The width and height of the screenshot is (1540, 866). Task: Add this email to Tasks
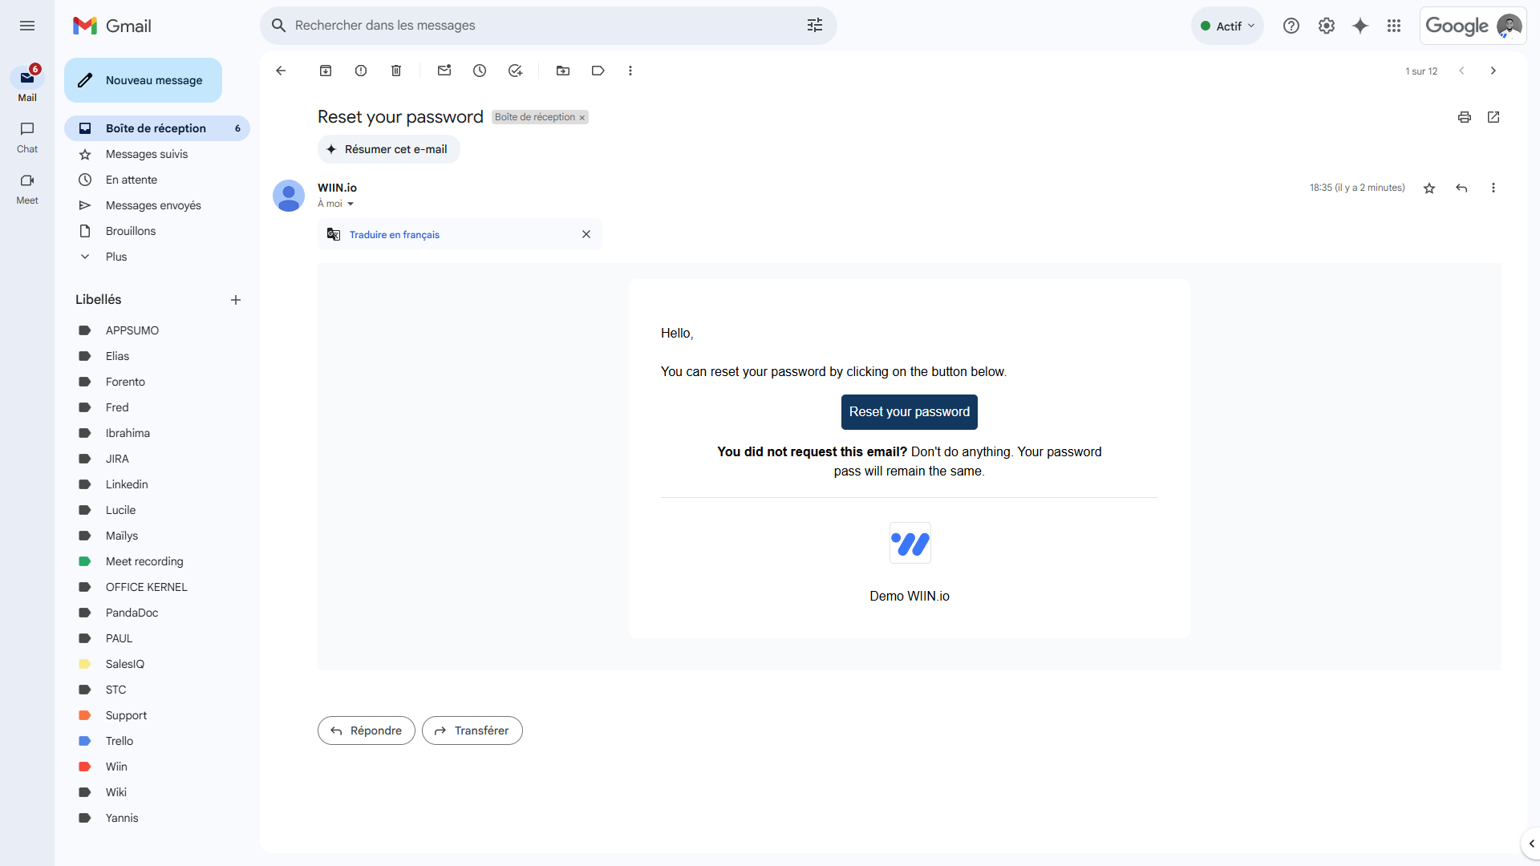tap(515, 71)
